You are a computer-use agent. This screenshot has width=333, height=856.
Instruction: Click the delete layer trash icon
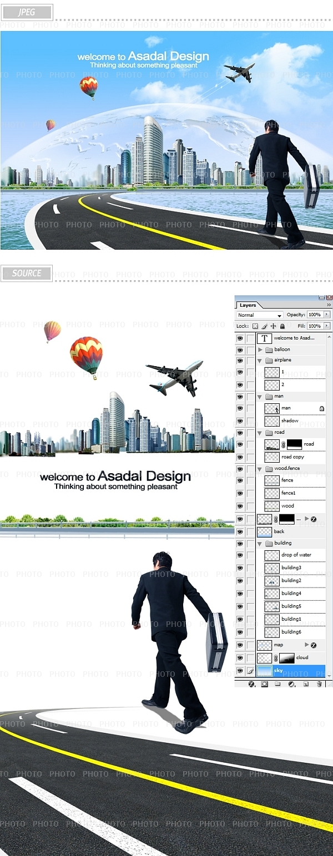[319, 684]
